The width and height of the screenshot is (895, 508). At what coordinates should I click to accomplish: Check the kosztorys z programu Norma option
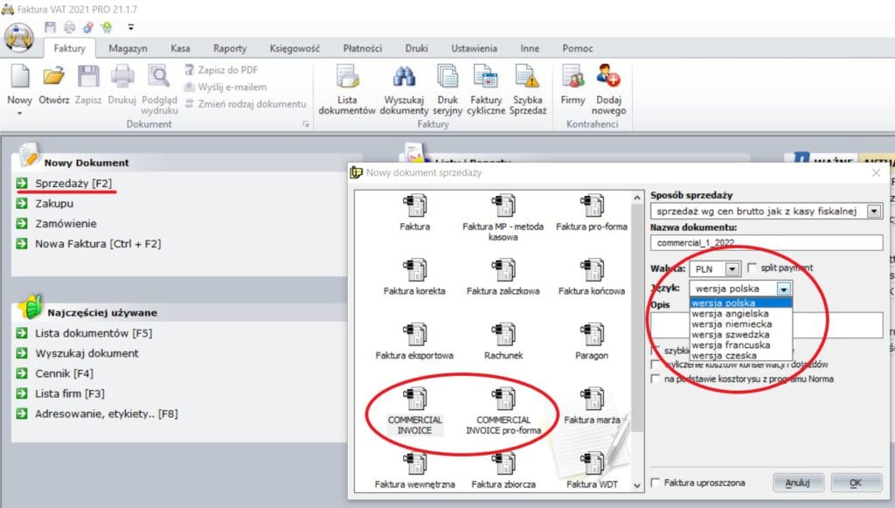(656, 379)
